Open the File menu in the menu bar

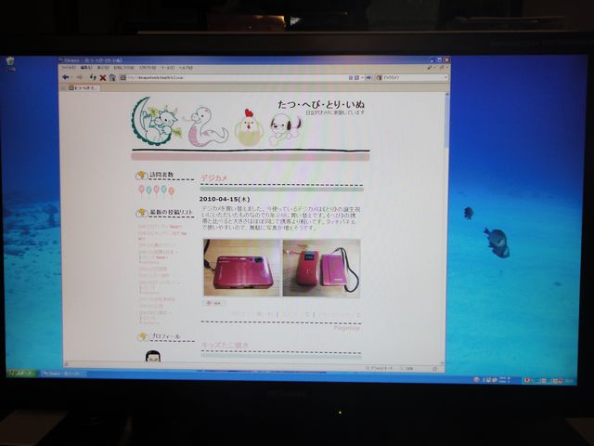[69, 68]
